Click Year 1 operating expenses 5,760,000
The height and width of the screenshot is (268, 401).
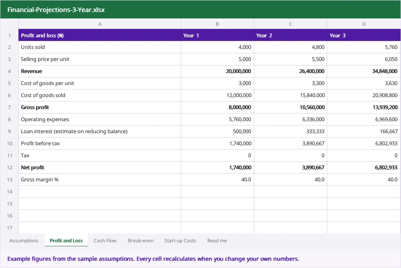coord(217,119)
